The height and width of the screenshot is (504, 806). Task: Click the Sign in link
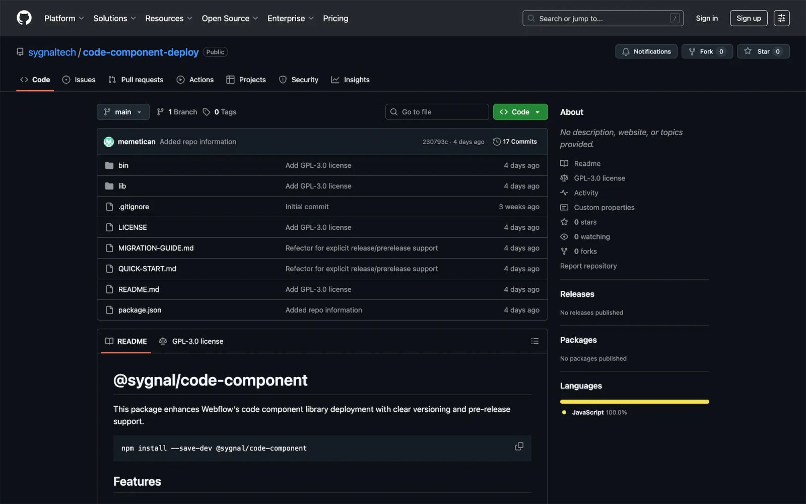707,18
